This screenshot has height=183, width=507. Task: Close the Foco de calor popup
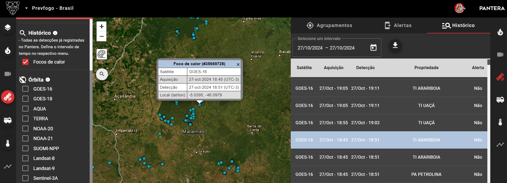point(238,64)
